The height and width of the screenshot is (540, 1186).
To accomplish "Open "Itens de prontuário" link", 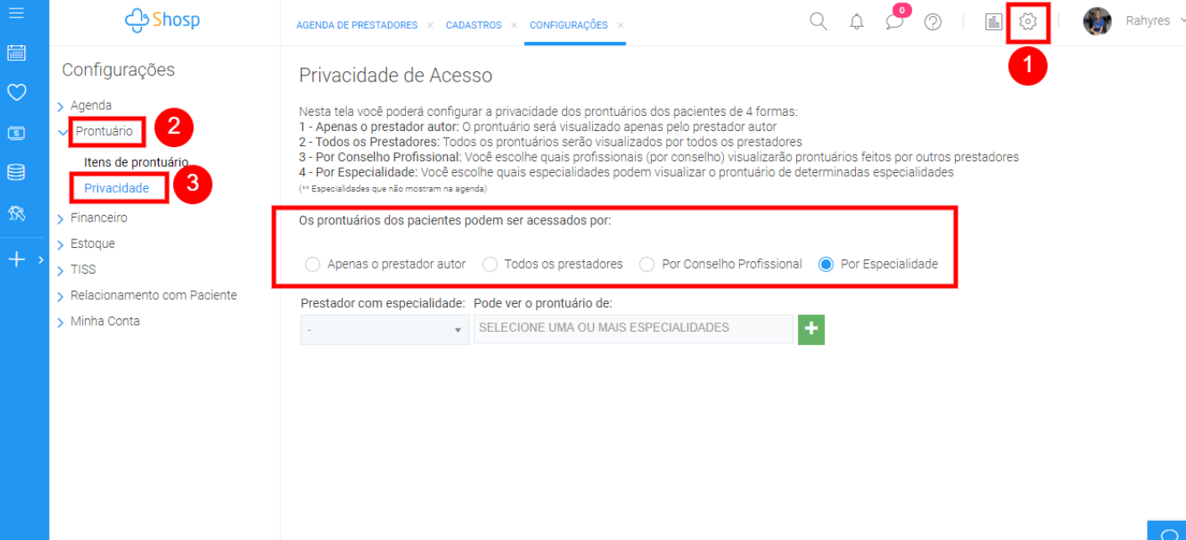I will (x=135, y=162).
